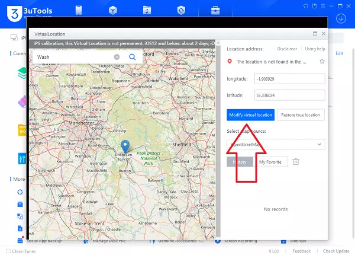The height and width of the screenshot is (255, 355).
Task: Click the convert squares icon under More
Action: pyautogui.click(x=20, y=216)
